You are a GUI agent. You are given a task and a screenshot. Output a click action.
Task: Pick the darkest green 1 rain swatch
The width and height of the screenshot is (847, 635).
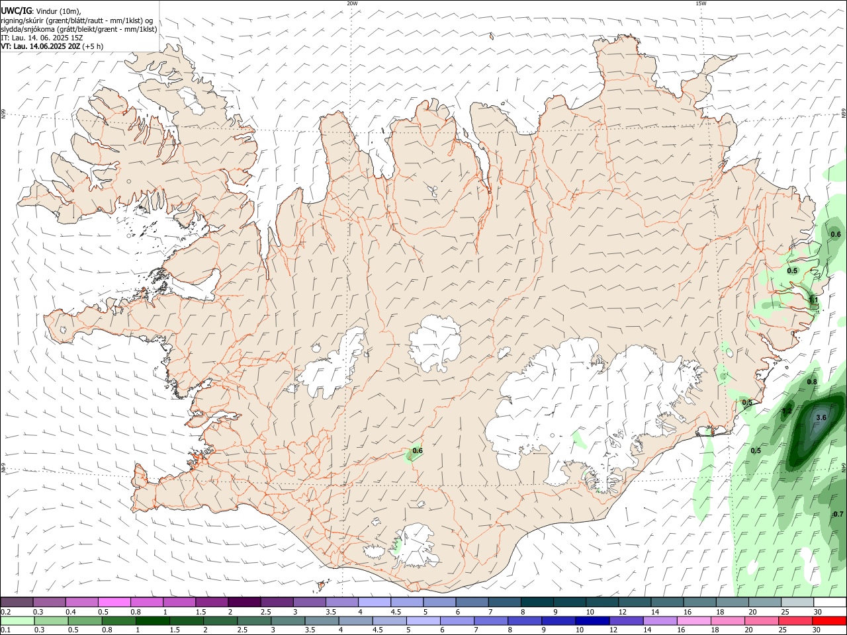152,621
